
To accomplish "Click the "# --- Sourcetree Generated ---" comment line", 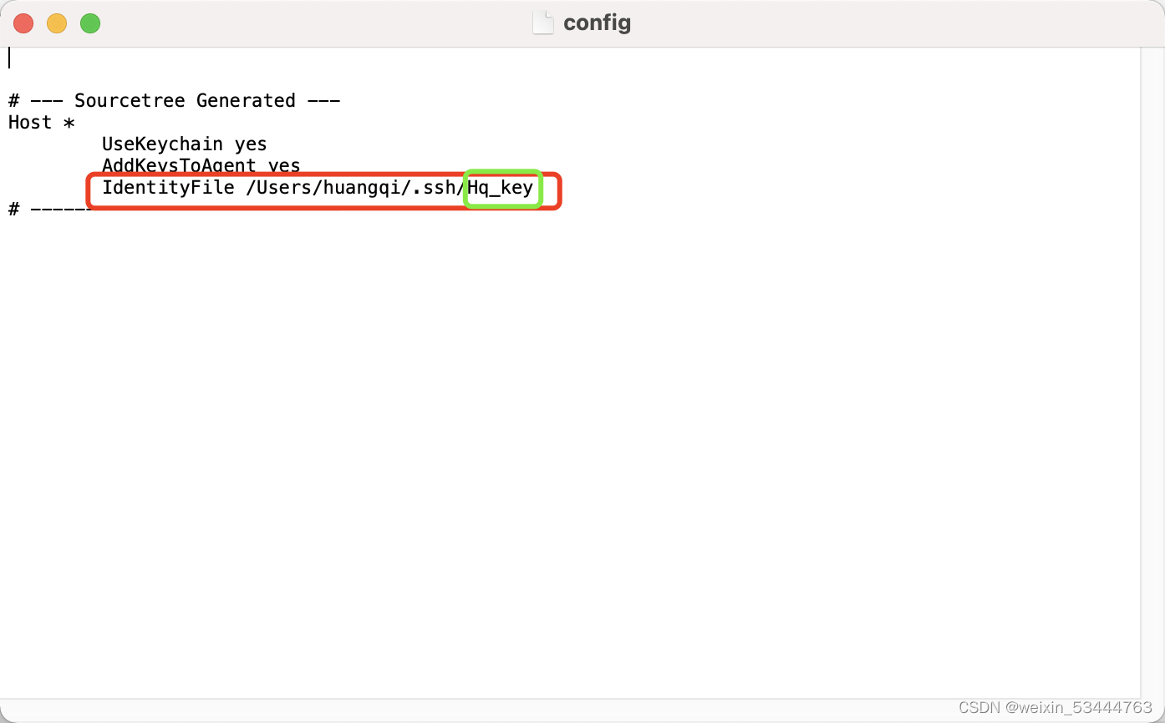I will coord(174,100).
